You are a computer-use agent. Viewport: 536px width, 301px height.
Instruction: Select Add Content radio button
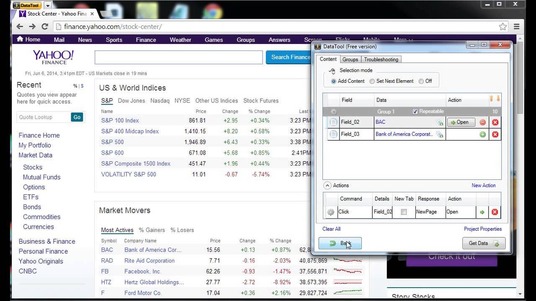334,81
